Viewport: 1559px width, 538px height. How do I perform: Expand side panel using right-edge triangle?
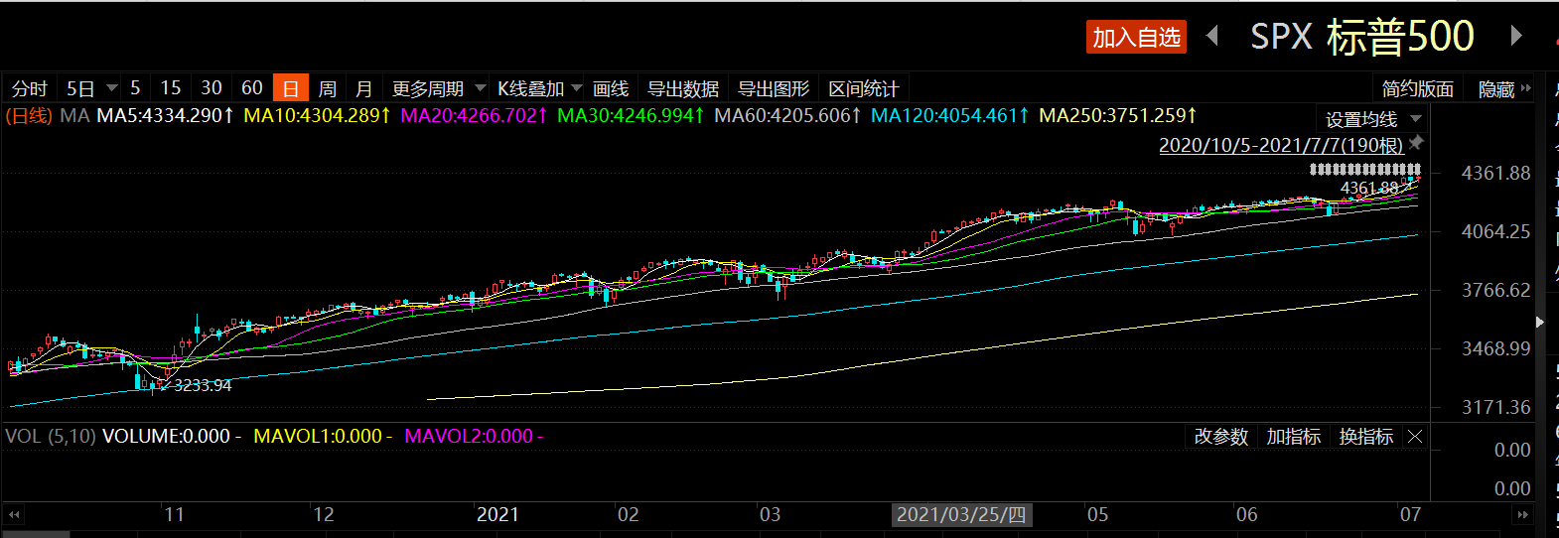[x=1540, y=322]
